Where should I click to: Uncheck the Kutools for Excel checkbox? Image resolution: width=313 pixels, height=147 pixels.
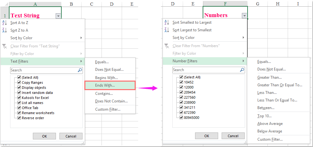click(x=19, y=98)
